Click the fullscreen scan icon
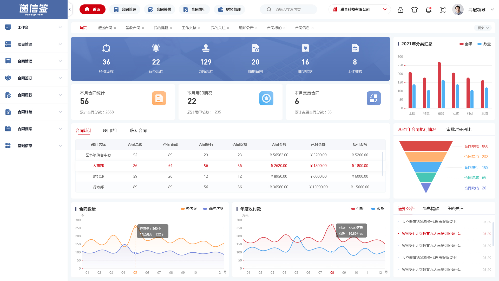 tap(442, 10)
